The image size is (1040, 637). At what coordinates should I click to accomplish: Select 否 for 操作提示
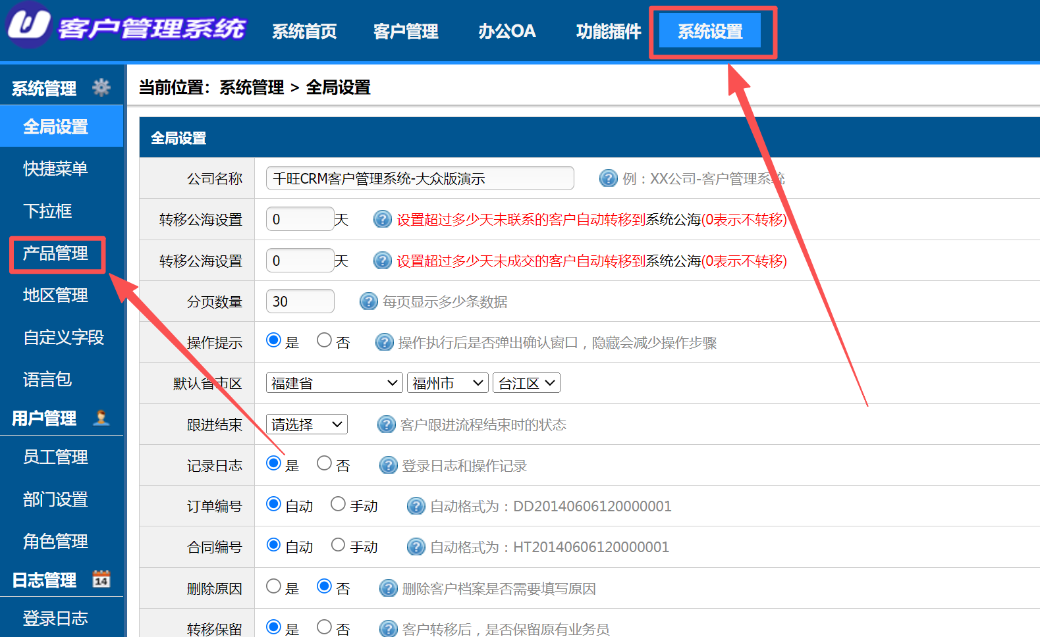click(324, 340)
